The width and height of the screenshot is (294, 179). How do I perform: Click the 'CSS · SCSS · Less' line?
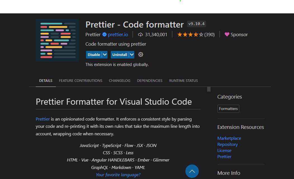click(x=118, y=153)
